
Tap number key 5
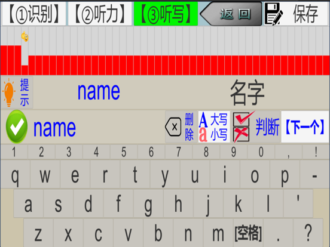[x=124, y=152]
